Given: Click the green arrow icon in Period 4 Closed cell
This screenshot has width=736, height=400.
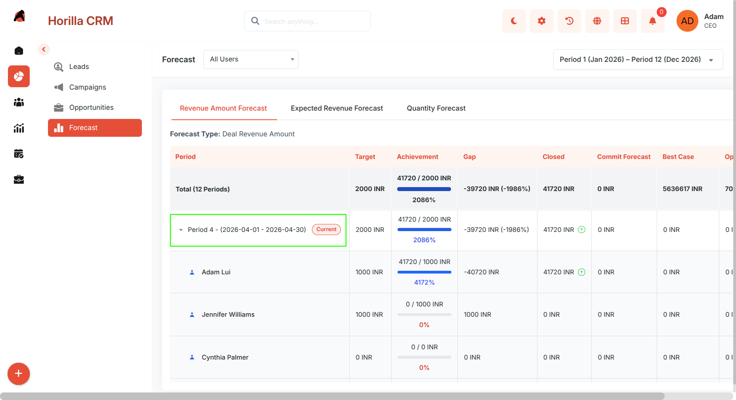Looking at the screenshot, I should (581, 230).
